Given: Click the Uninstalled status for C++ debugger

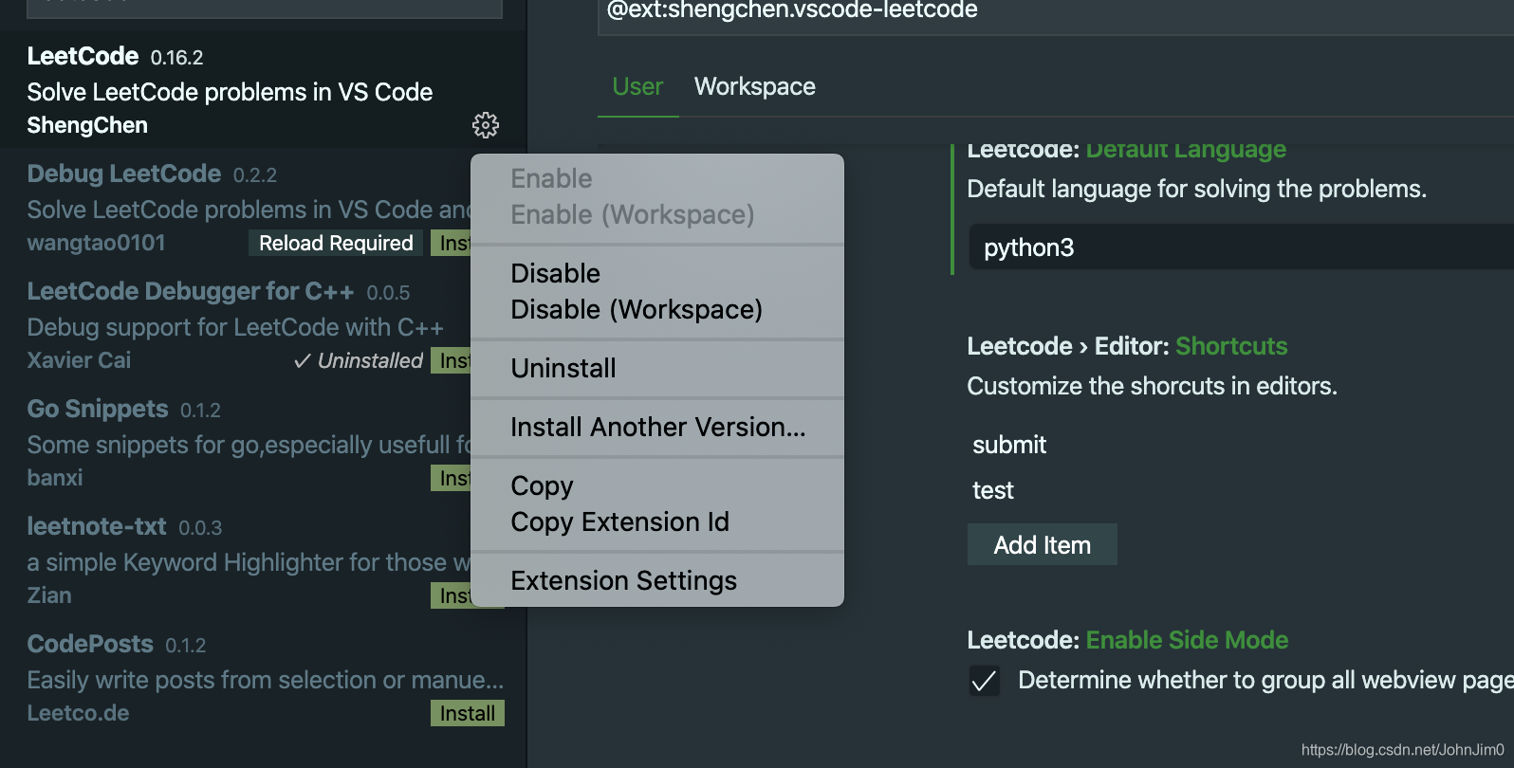Looking at the screenshot, I should click(x=359, y=360).
